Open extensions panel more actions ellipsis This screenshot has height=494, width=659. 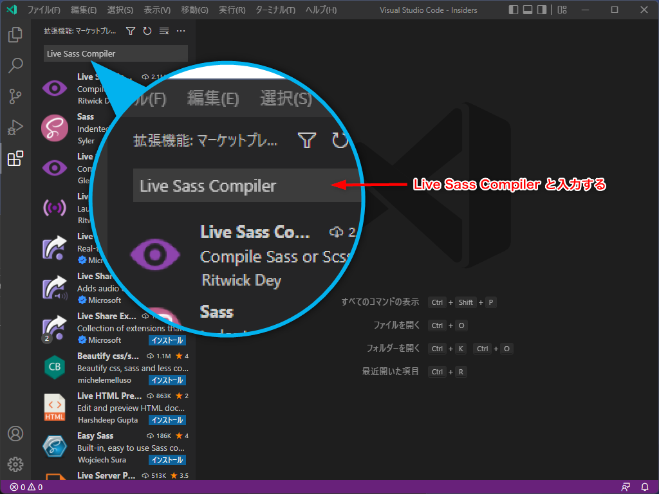pos(181,31)
